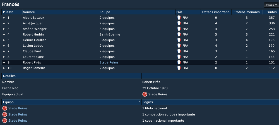This screenshot has width=279, height=125.
Task: Sort by Trofeos important.. column header
Action: pos(216,12)
